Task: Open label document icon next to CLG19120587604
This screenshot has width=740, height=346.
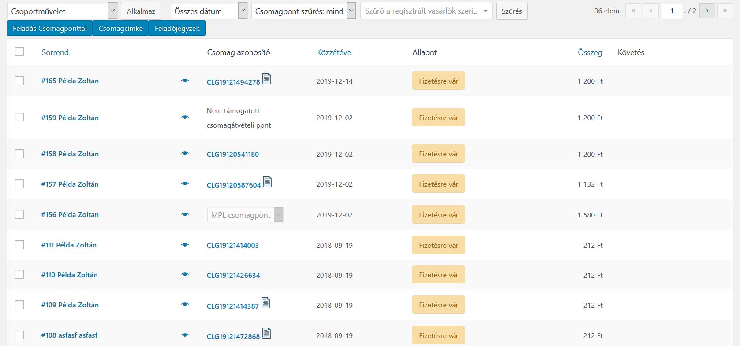Action: coord(267,181)
